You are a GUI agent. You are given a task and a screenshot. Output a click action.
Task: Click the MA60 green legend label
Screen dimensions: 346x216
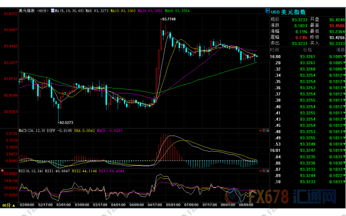[x=177, y=11]
